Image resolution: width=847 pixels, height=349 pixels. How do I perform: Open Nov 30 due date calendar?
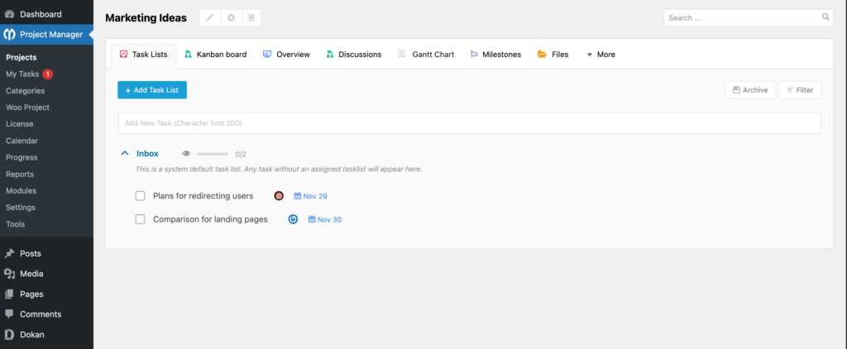[325, 219]
